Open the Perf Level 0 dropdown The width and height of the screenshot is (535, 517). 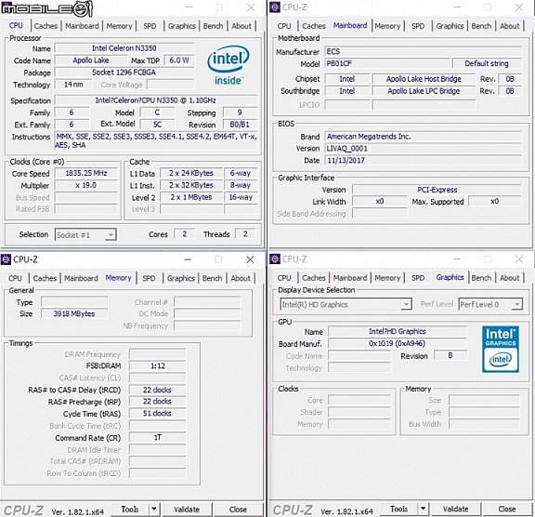coord(517,304)
